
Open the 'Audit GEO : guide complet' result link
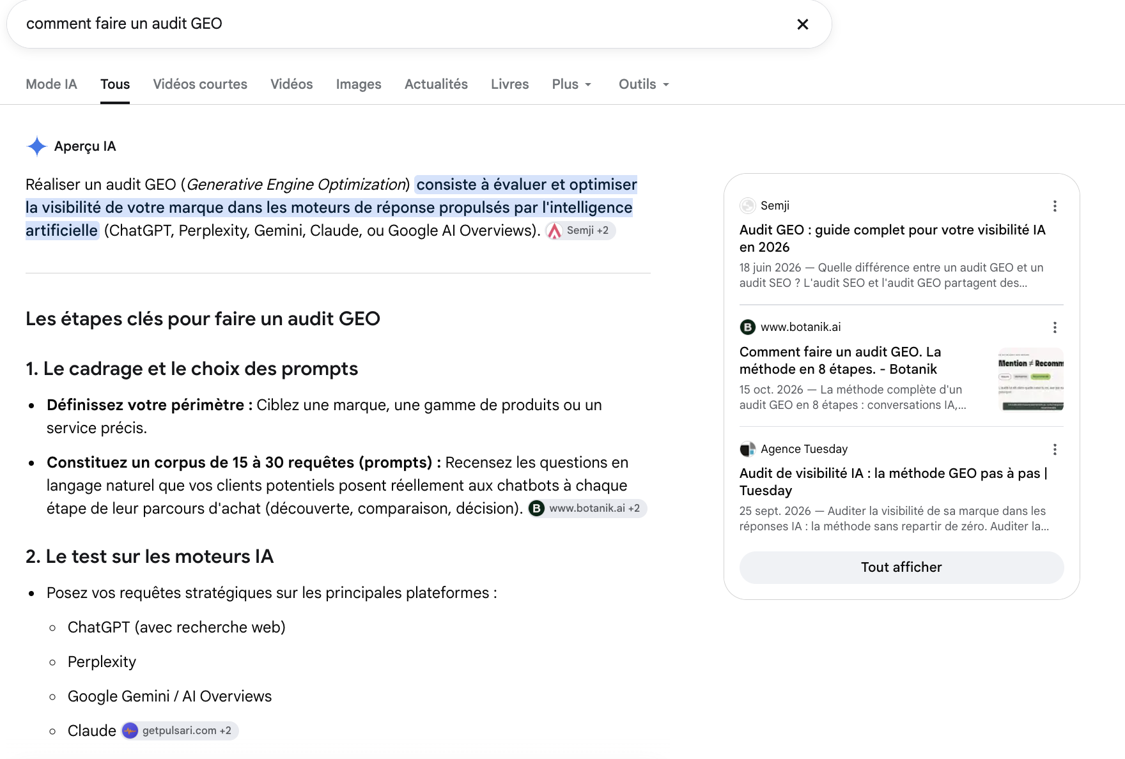tap(892, 238)
